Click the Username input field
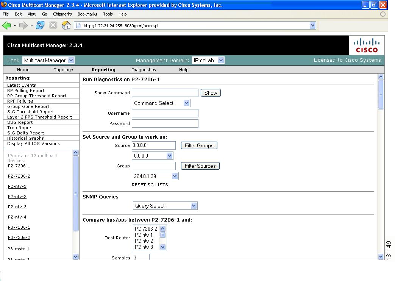The width and height of the screenshot is (395, 281). (x=165, y=113)
